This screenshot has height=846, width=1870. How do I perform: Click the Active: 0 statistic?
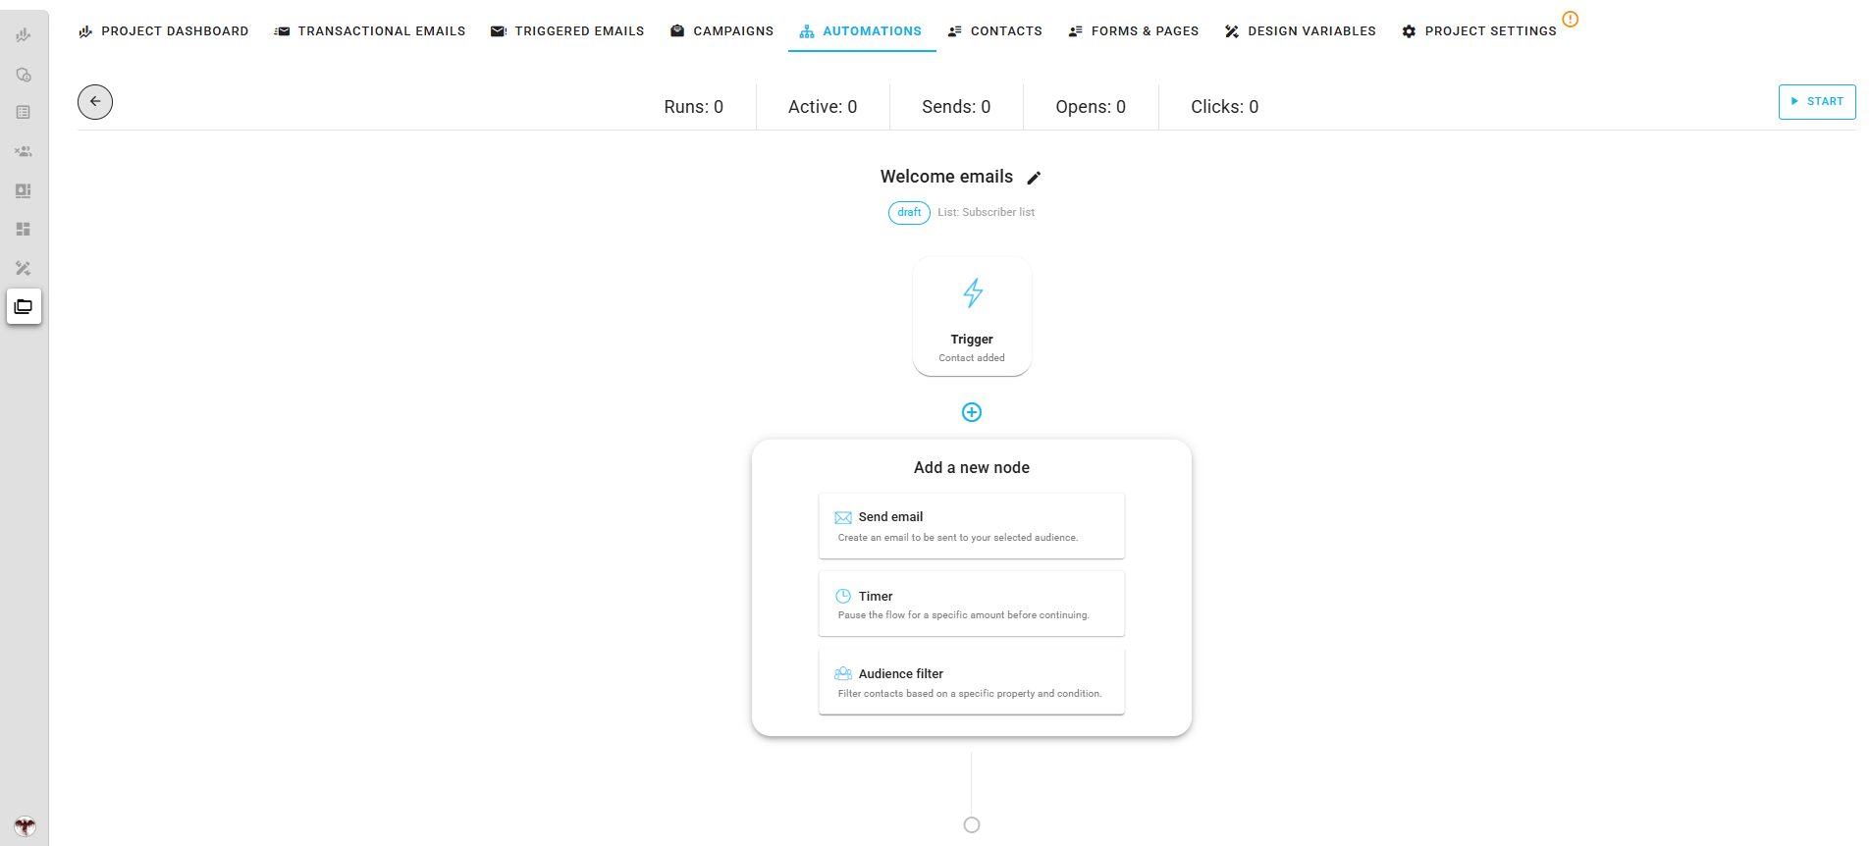coord(823,107)
